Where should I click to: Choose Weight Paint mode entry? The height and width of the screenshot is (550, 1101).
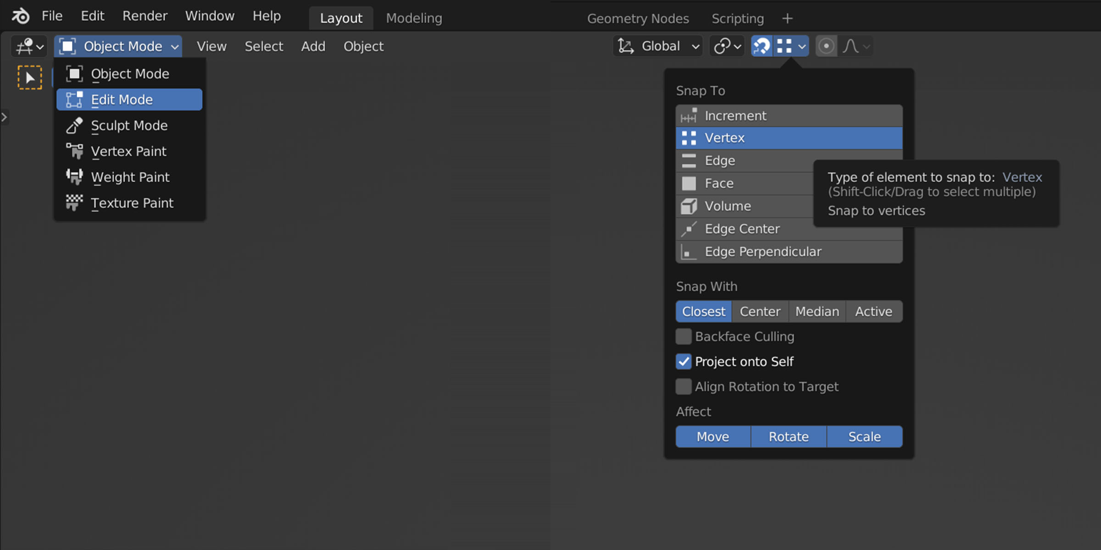tap(130, 177)
